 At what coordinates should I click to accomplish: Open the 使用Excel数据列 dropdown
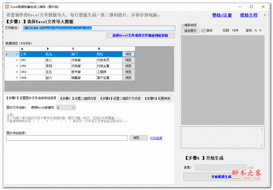pos(66,107)
